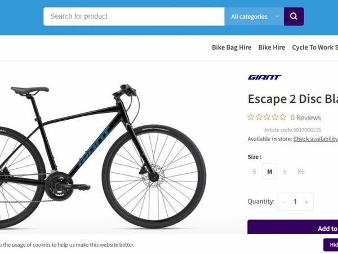This screenshot has width=338, height=254.
Task: Open the All categories dropdown
Action: click(x=254, y=16)
